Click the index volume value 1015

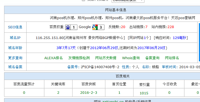(144, 93)
